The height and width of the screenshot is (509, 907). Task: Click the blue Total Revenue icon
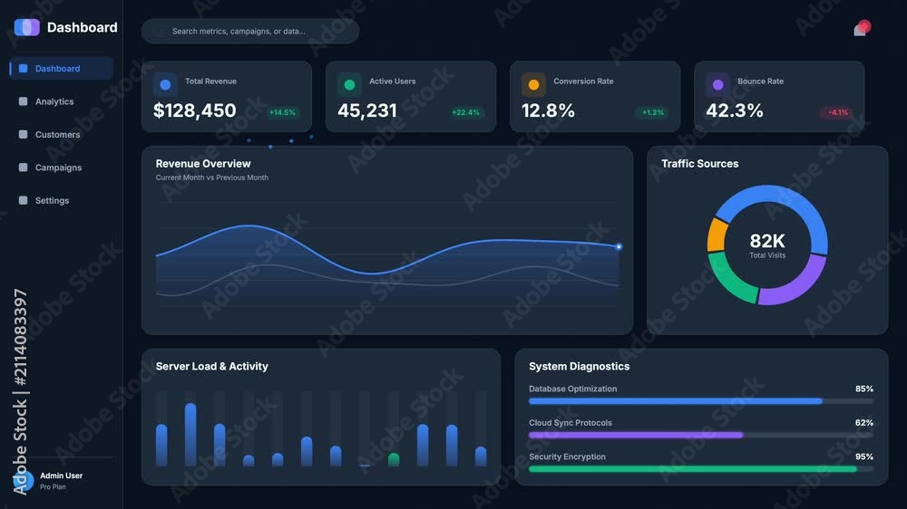coord(165,85)
